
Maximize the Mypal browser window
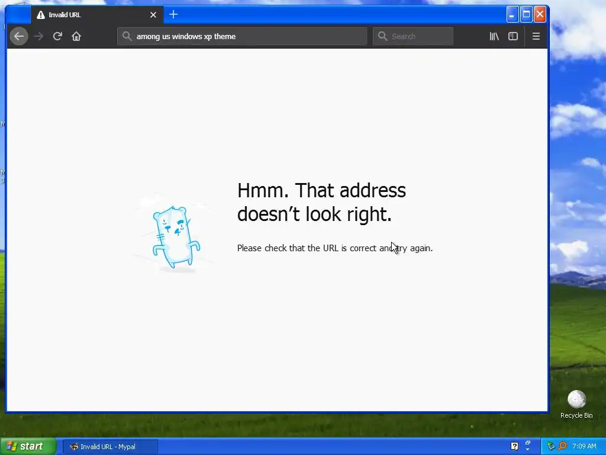pos(526,15)
